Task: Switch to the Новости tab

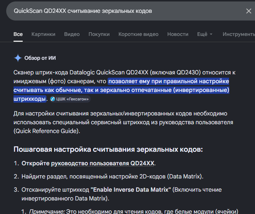Action: click(x=178, y=34)
